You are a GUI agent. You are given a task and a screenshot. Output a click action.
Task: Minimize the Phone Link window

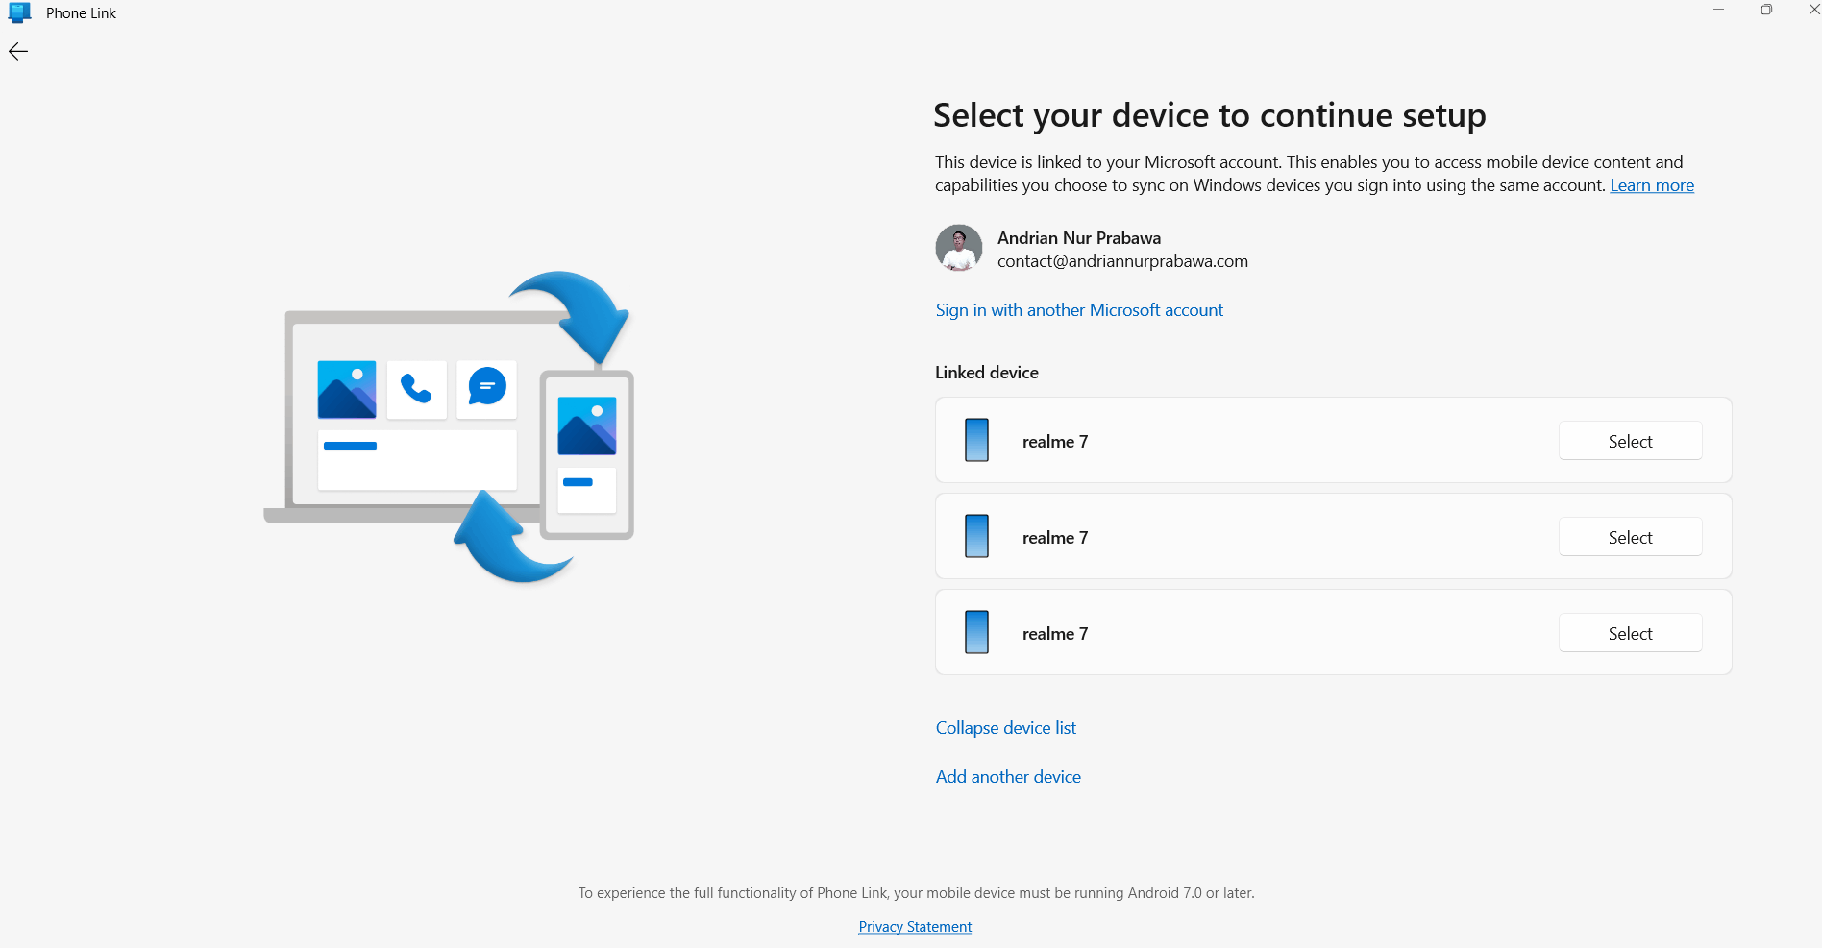[x=1718, y=10]
